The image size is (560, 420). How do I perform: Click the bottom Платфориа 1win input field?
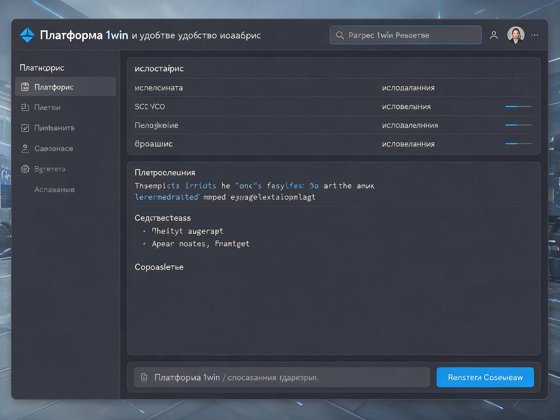282,377
